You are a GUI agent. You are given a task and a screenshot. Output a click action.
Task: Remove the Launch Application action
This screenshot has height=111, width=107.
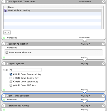tap(103, 44)
